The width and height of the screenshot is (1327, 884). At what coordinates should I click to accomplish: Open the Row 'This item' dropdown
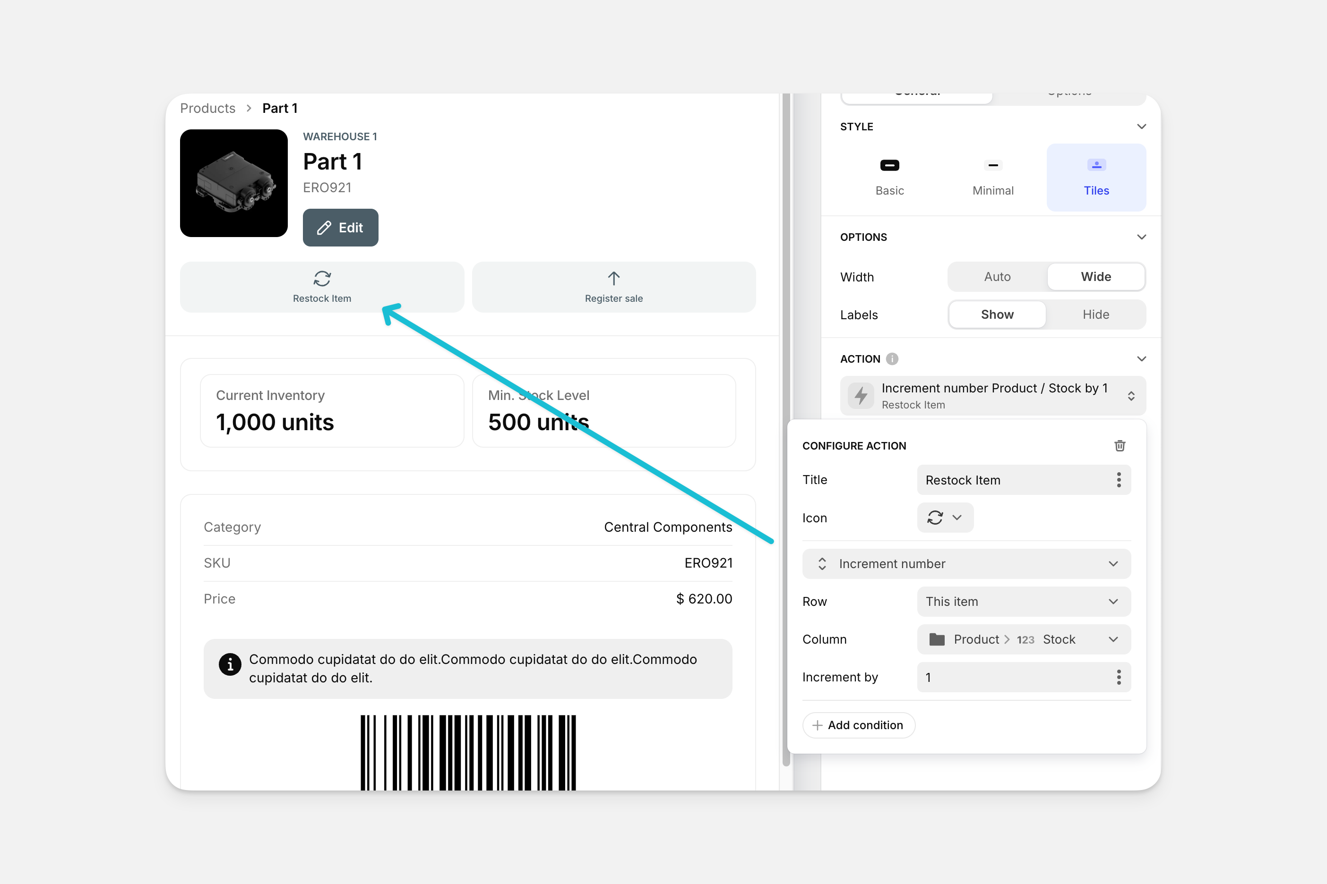pyautogui.click(x=1024, y=602)
